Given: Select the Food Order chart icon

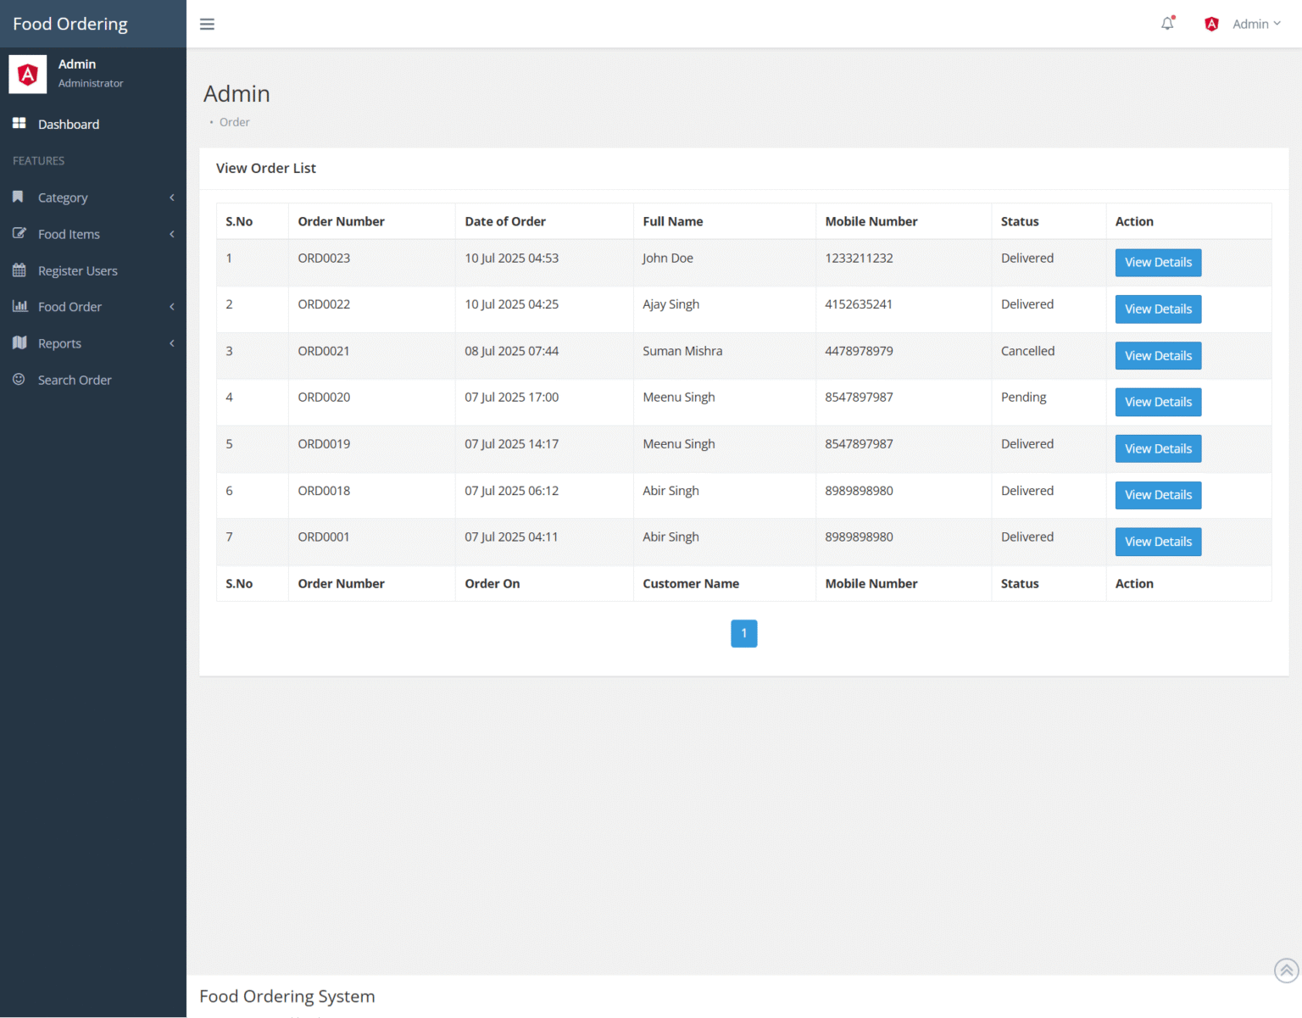Looking at the screenshot, I should pos(20,306).
